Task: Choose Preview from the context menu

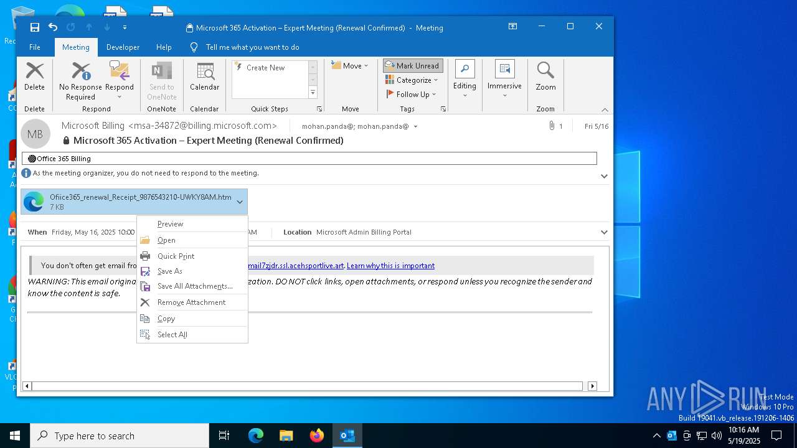Action: click(192, 224)
